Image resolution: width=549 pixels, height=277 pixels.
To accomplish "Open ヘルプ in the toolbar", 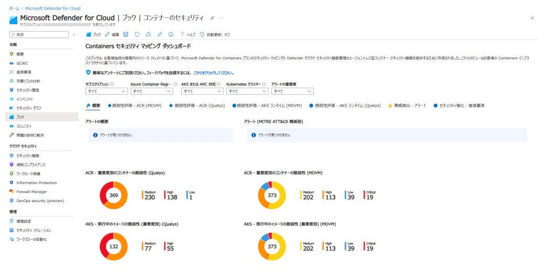I will coord(188,34).
